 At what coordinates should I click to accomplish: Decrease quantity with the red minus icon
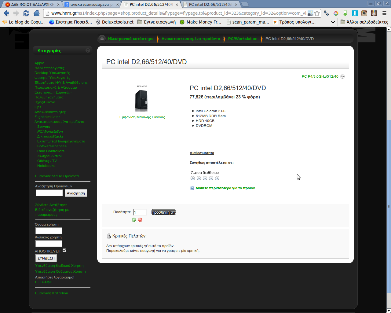click(140, 220)
